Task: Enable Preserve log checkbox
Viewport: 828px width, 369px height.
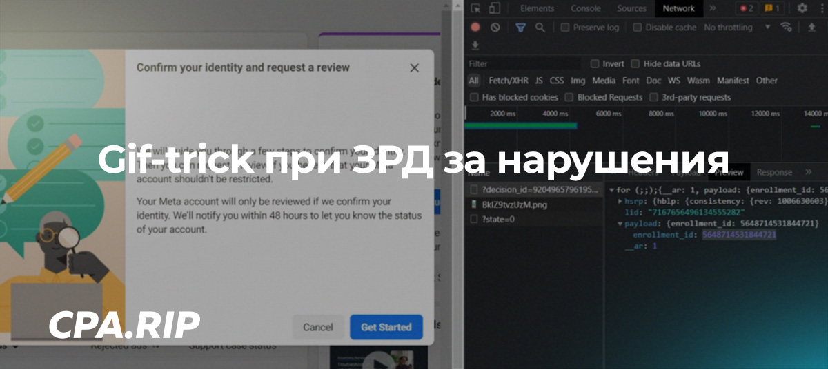Action: point(565,28)
